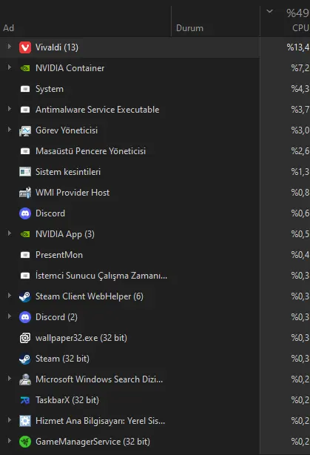Screen dimensions: 310x455
Task: Click the Masaüstü Pencere Yöneticisi icon
Action: coord(25,151)
